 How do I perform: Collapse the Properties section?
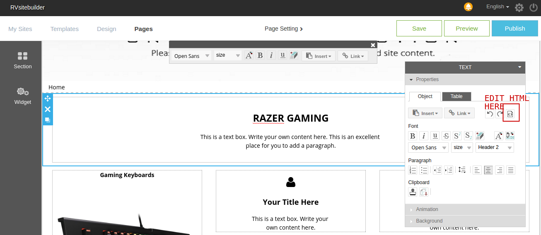(x=465, y=79)
